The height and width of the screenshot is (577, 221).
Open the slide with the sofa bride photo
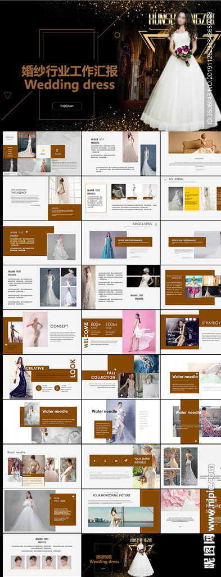(191, 153)
